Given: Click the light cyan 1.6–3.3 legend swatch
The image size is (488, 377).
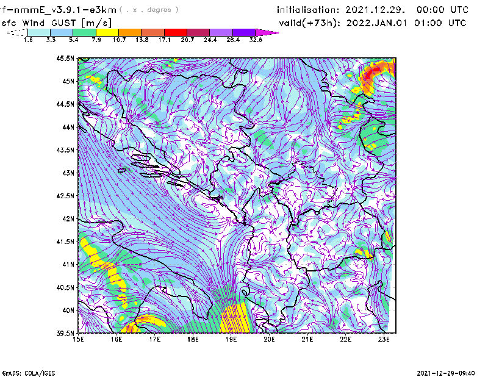Looking at the screenshot, I should pos(39,32).
